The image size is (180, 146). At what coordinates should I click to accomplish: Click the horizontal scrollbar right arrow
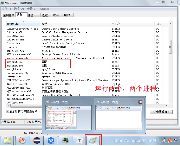click(166, 106)
